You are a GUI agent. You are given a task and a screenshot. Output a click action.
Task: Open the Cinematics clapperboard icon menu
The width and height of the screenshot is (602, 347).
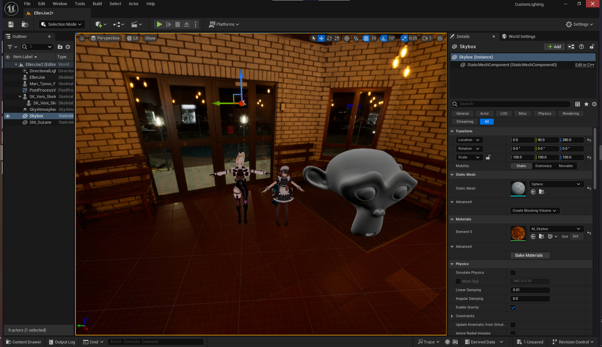coord(136,24)
